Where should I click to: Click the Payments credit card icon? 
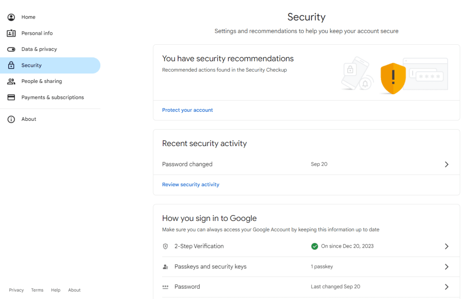click(x=11, y=97)
